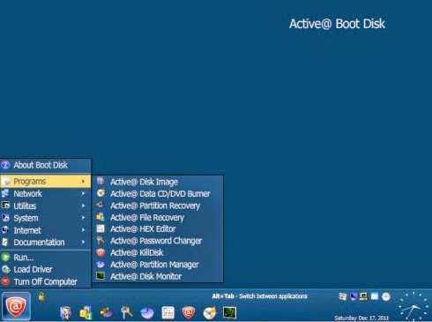Screen dimensions: 432x322
Task: Open the System submenu
Action: tap(46, 218)
